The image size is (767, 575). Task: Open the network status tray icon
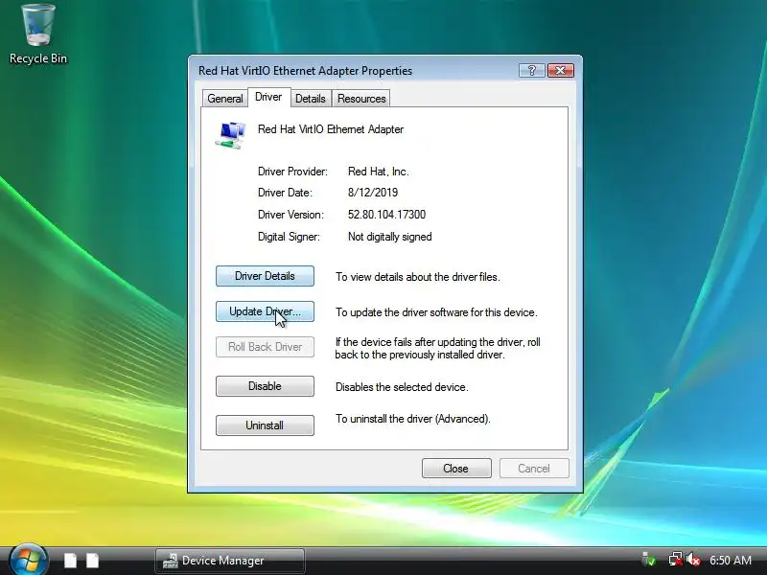click(x=675, y=560)
